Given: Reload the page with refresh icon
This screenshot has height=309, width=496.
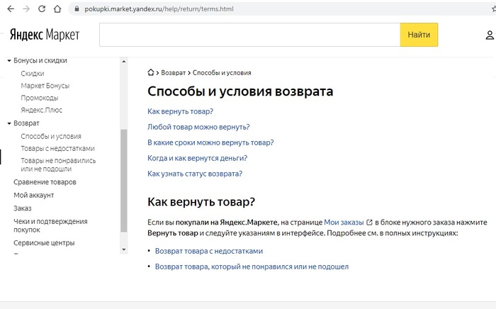Looking at the screenshot, I should click(x=42, y=9).
